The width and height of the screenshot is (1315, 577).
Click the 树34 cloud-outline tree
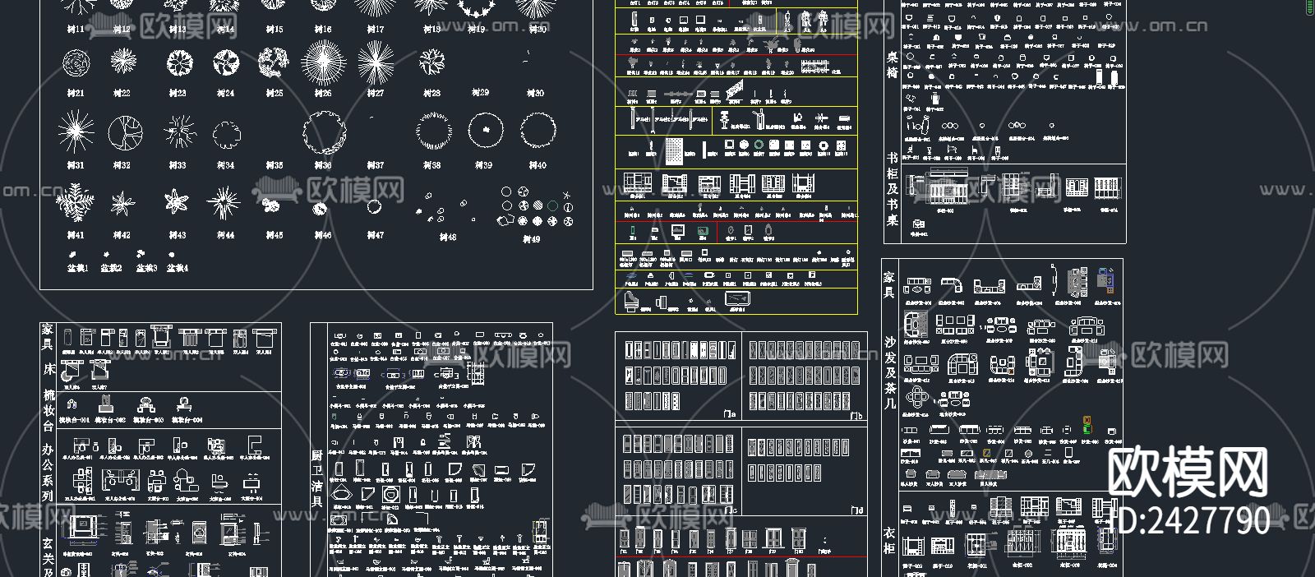tap(226, 133)
